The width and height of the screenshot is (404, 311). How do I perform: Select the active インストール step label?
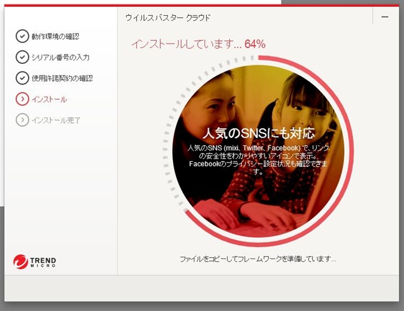click(49, 99)
